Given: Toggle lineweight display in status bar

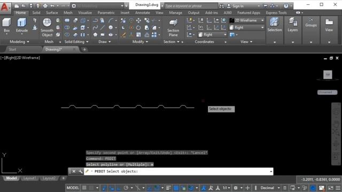Looking at the screenshot, I should (169, 188).
